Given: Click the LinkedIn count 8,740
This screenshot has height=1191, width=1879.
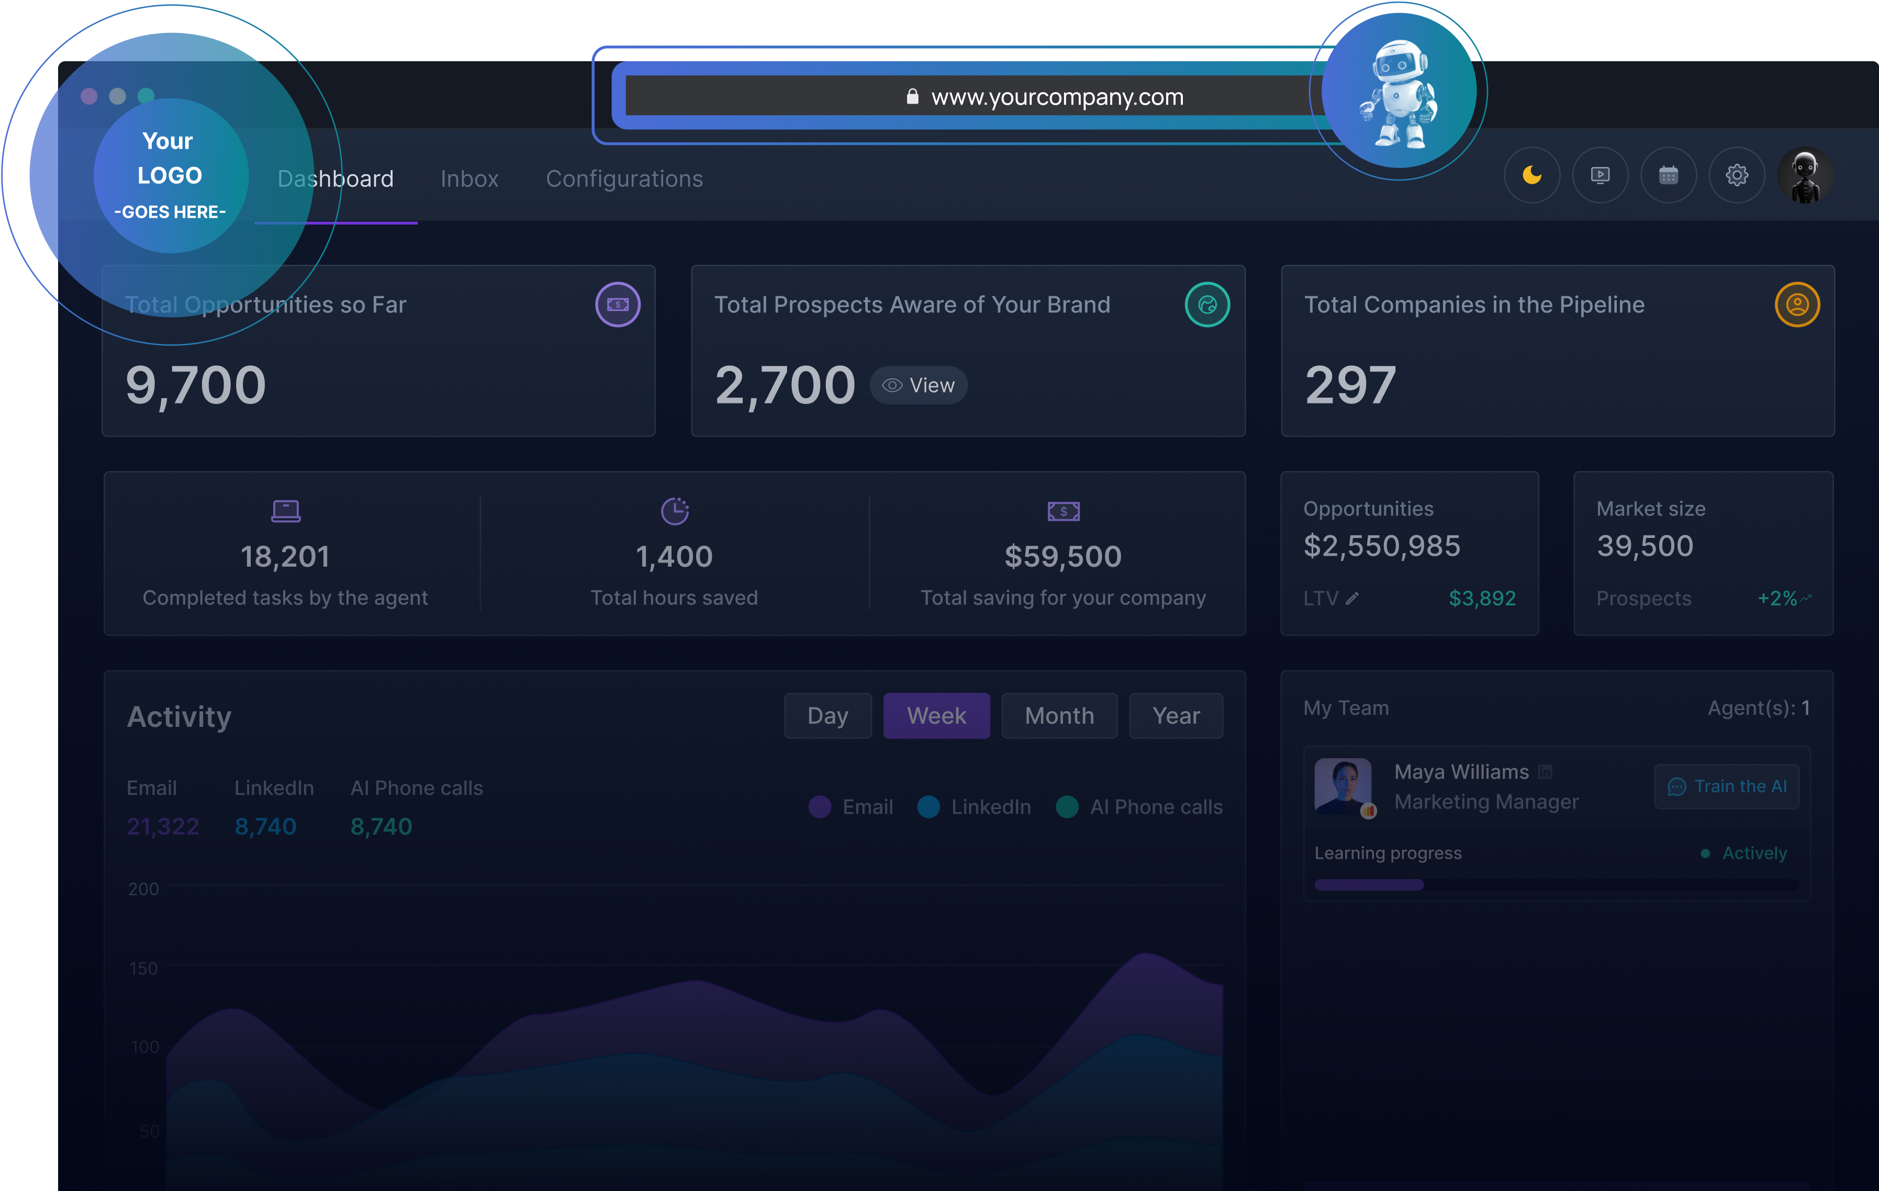Looking at the screenshot, I should click(265, 826).
